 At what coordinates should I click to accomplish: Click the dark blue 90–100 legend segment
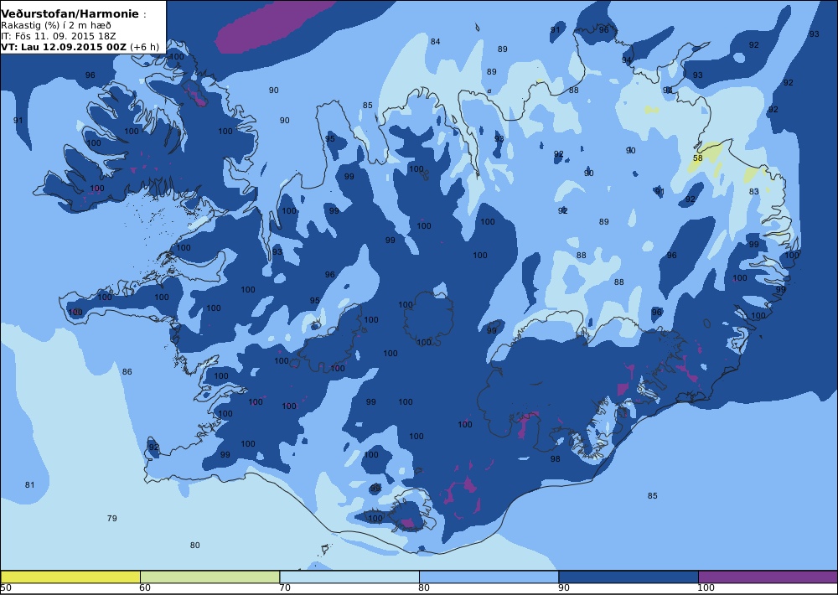click(x=628, y=577)
